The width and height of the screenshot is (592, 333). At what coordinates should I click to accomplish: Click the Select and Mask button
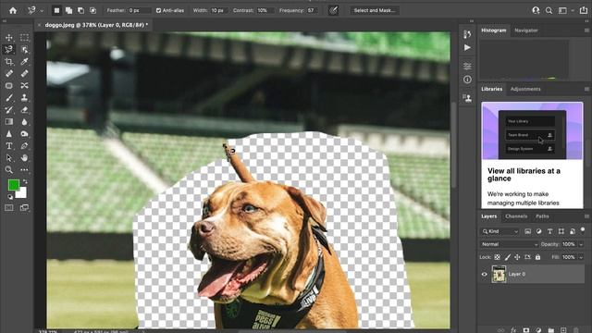tap(375, 10)
